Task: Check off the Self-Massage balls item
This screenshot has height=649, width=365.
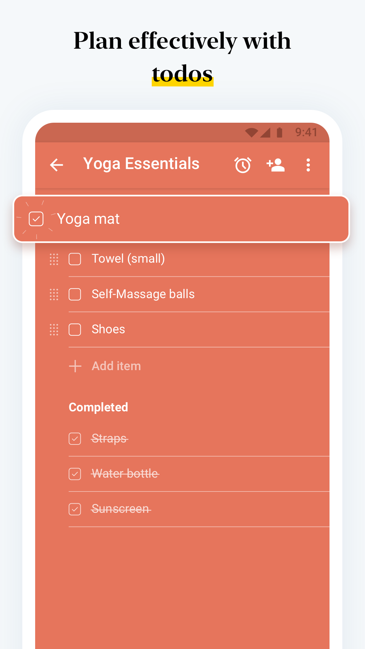Action: pyautogui.click(x=75, y=294)
